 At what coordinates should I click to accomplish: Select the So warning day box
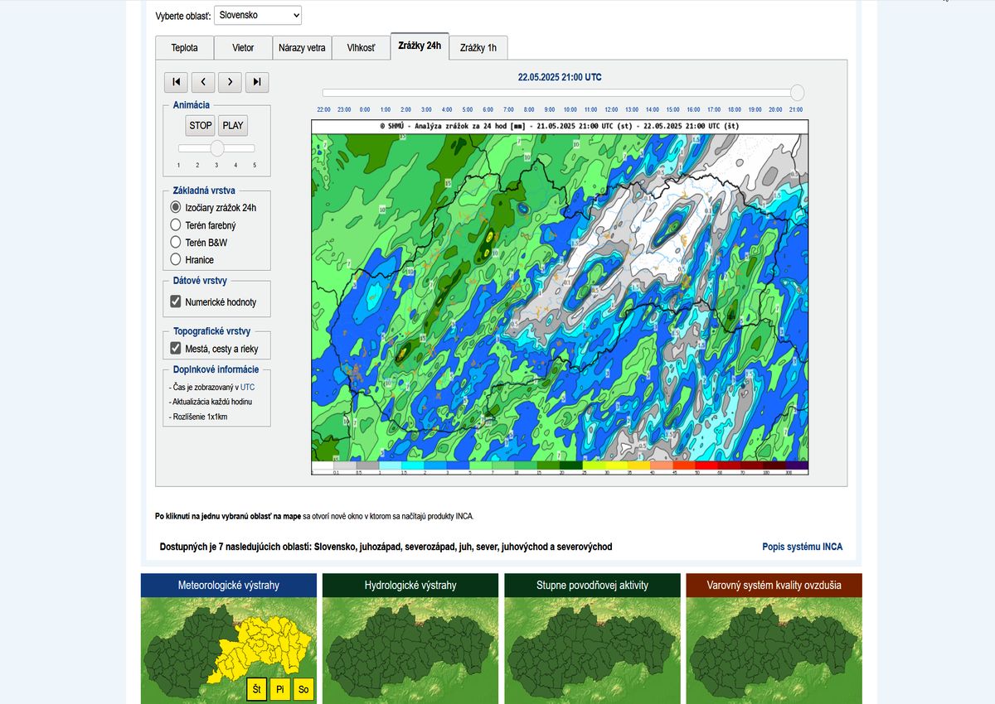[303, 689]
